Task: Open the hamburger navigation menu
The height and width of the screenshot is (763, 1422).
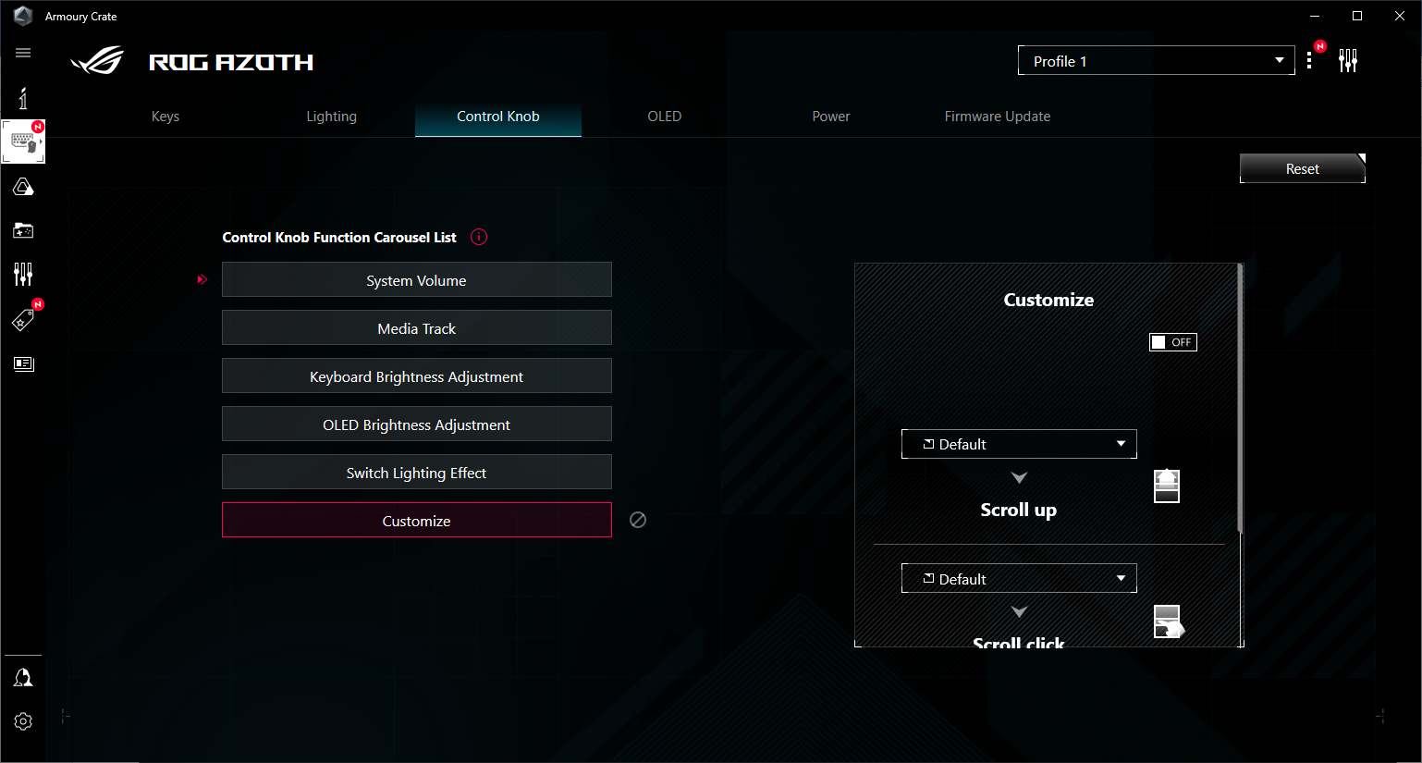Action: 23,53
